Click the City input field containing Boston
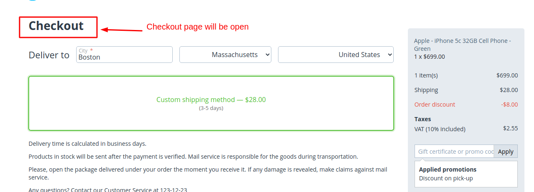Image resolution: width=534 pixels, height=192 pixels. [x=124, y=57]
